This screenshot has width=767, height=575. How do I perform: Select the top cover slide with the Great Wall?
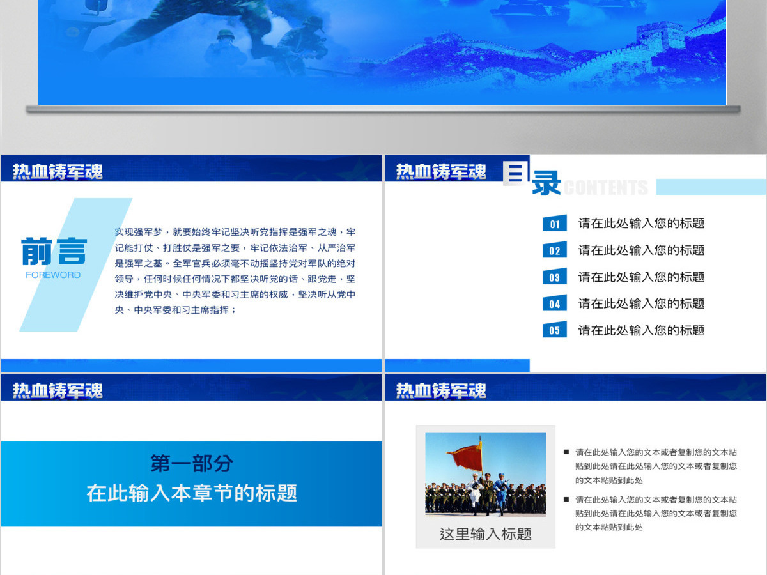[x=382, y=52]
